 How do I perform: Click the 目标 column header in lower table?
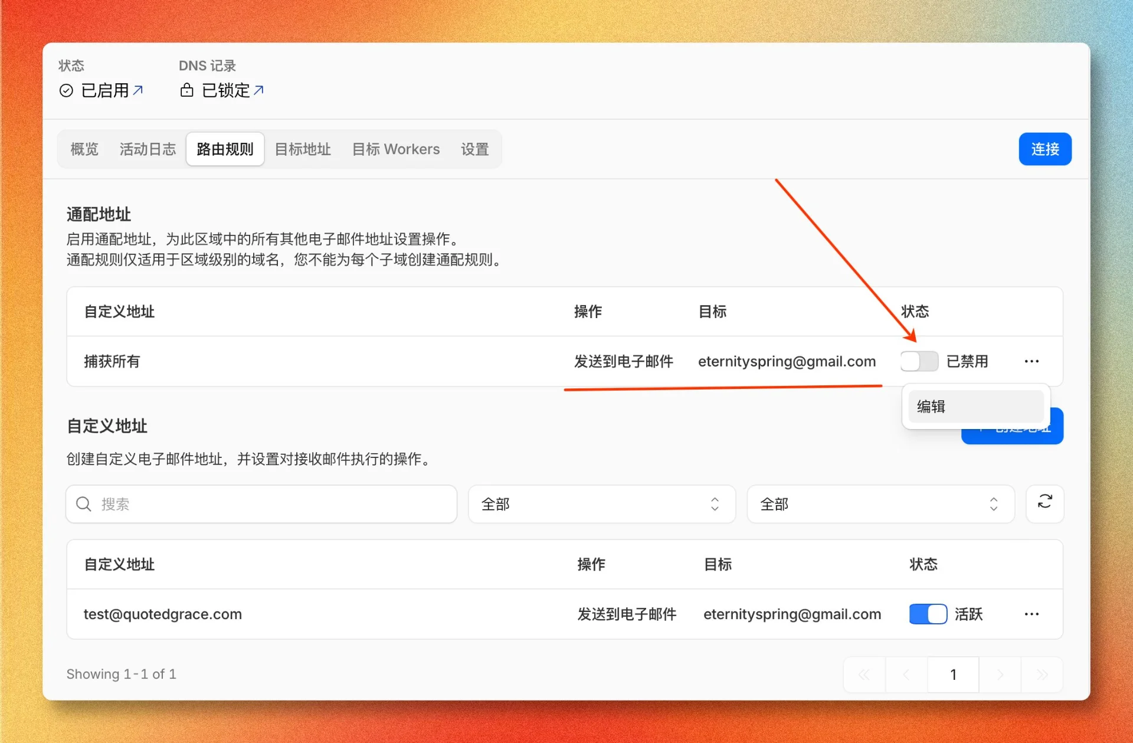(x=718, y=564)
